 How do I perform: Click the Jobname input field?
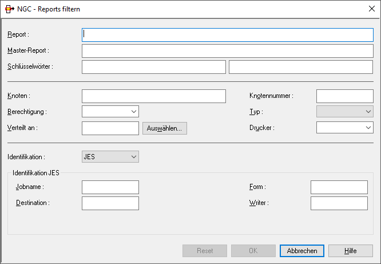click(x=110, y=187)
